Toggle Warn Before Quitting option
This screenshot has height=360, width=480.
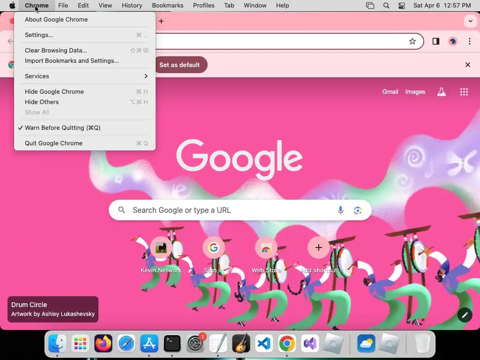pos(85,127)
